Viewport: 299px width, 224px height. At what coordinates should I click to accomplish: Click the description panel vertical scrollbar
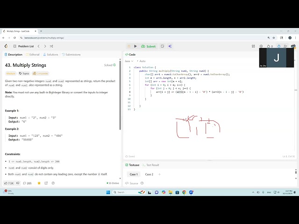point(120,95)
